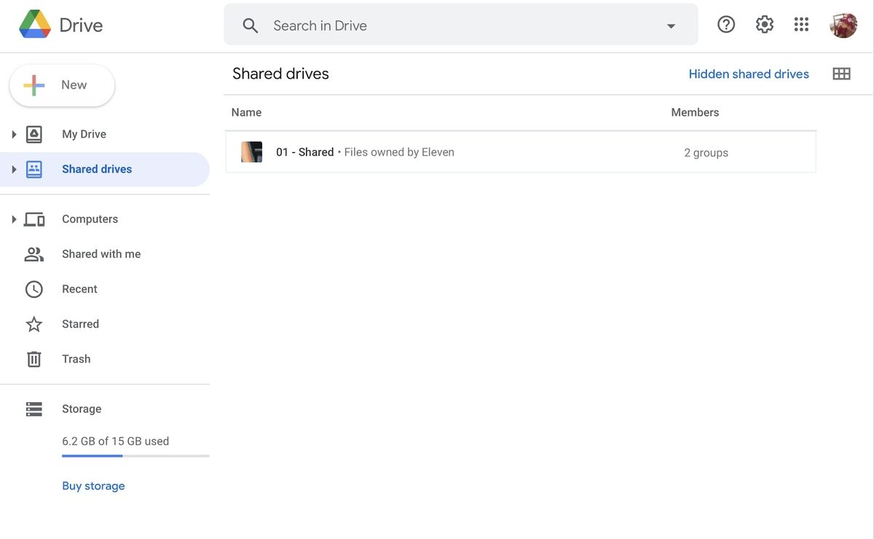
Task: Open advanced search options dropdown
Action: pos(669,25)
